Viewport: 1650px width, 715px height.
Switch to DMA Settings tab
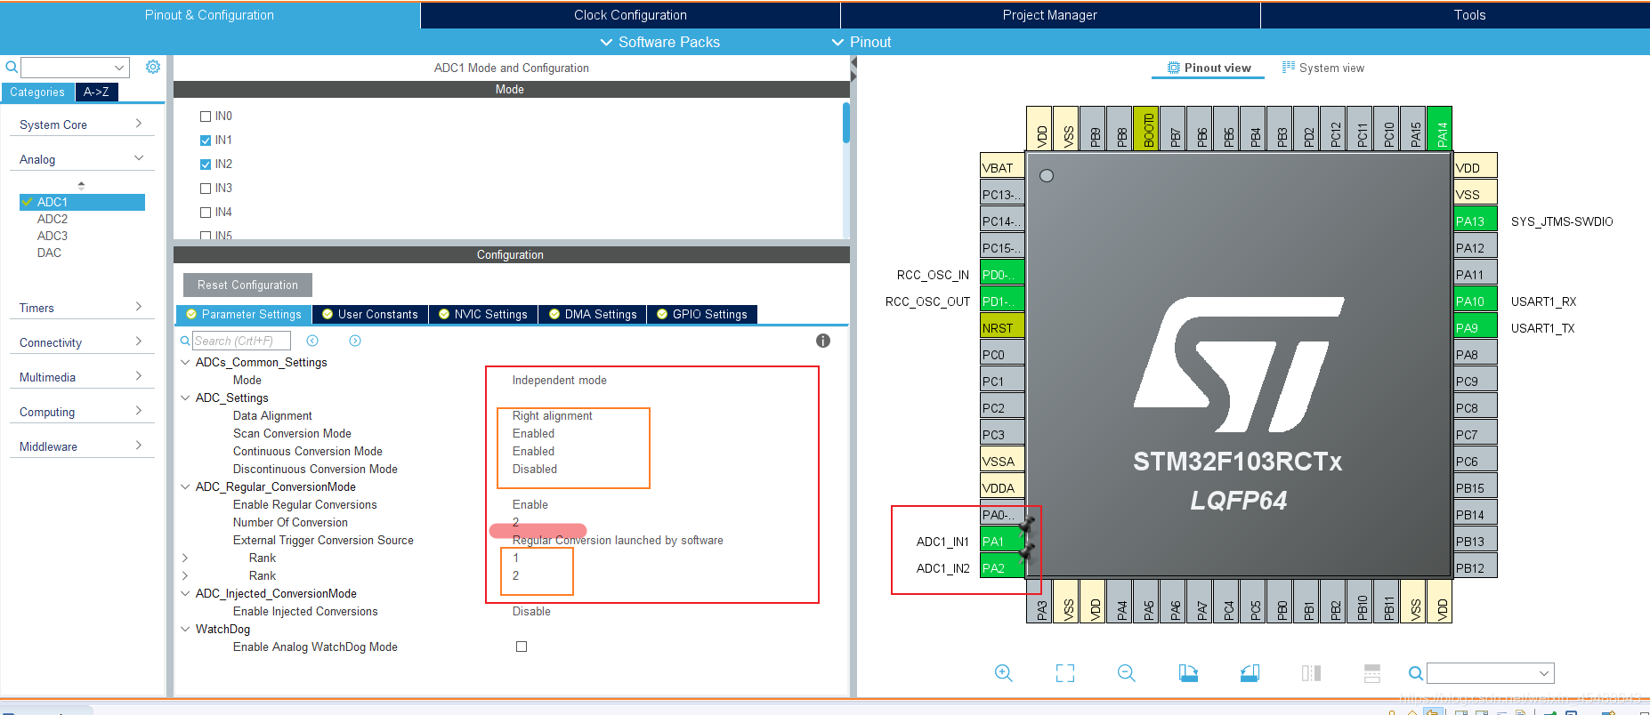[x=593, y=314]
